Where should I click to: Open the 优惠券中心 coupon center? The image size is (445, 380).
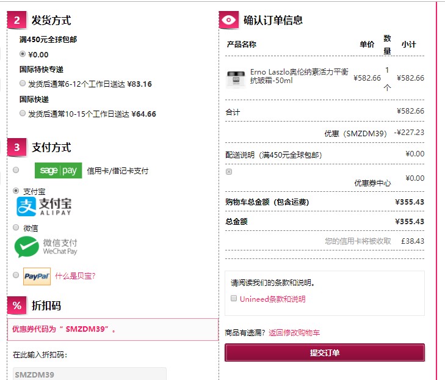(x=372, y=183)
